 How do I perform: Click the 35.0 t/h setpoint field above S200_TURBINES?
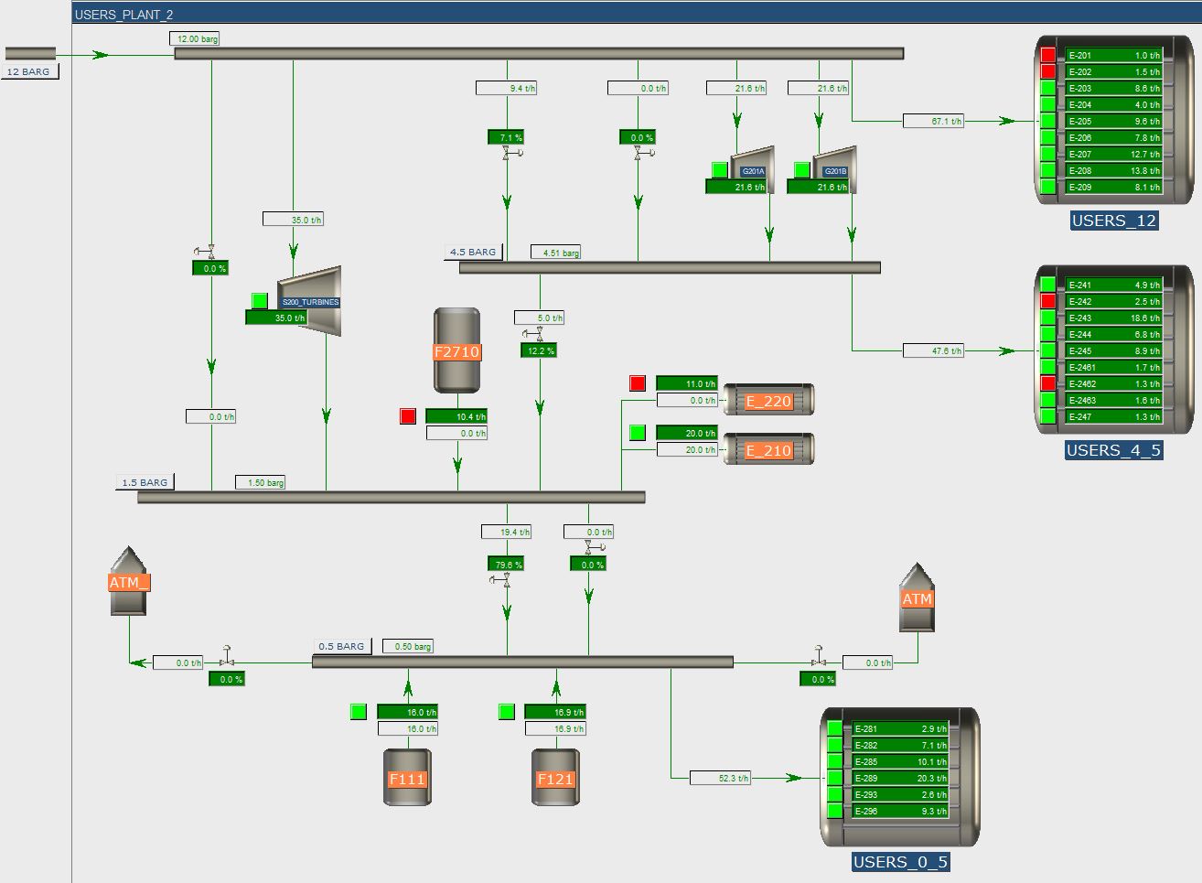[x=294, y=220]
